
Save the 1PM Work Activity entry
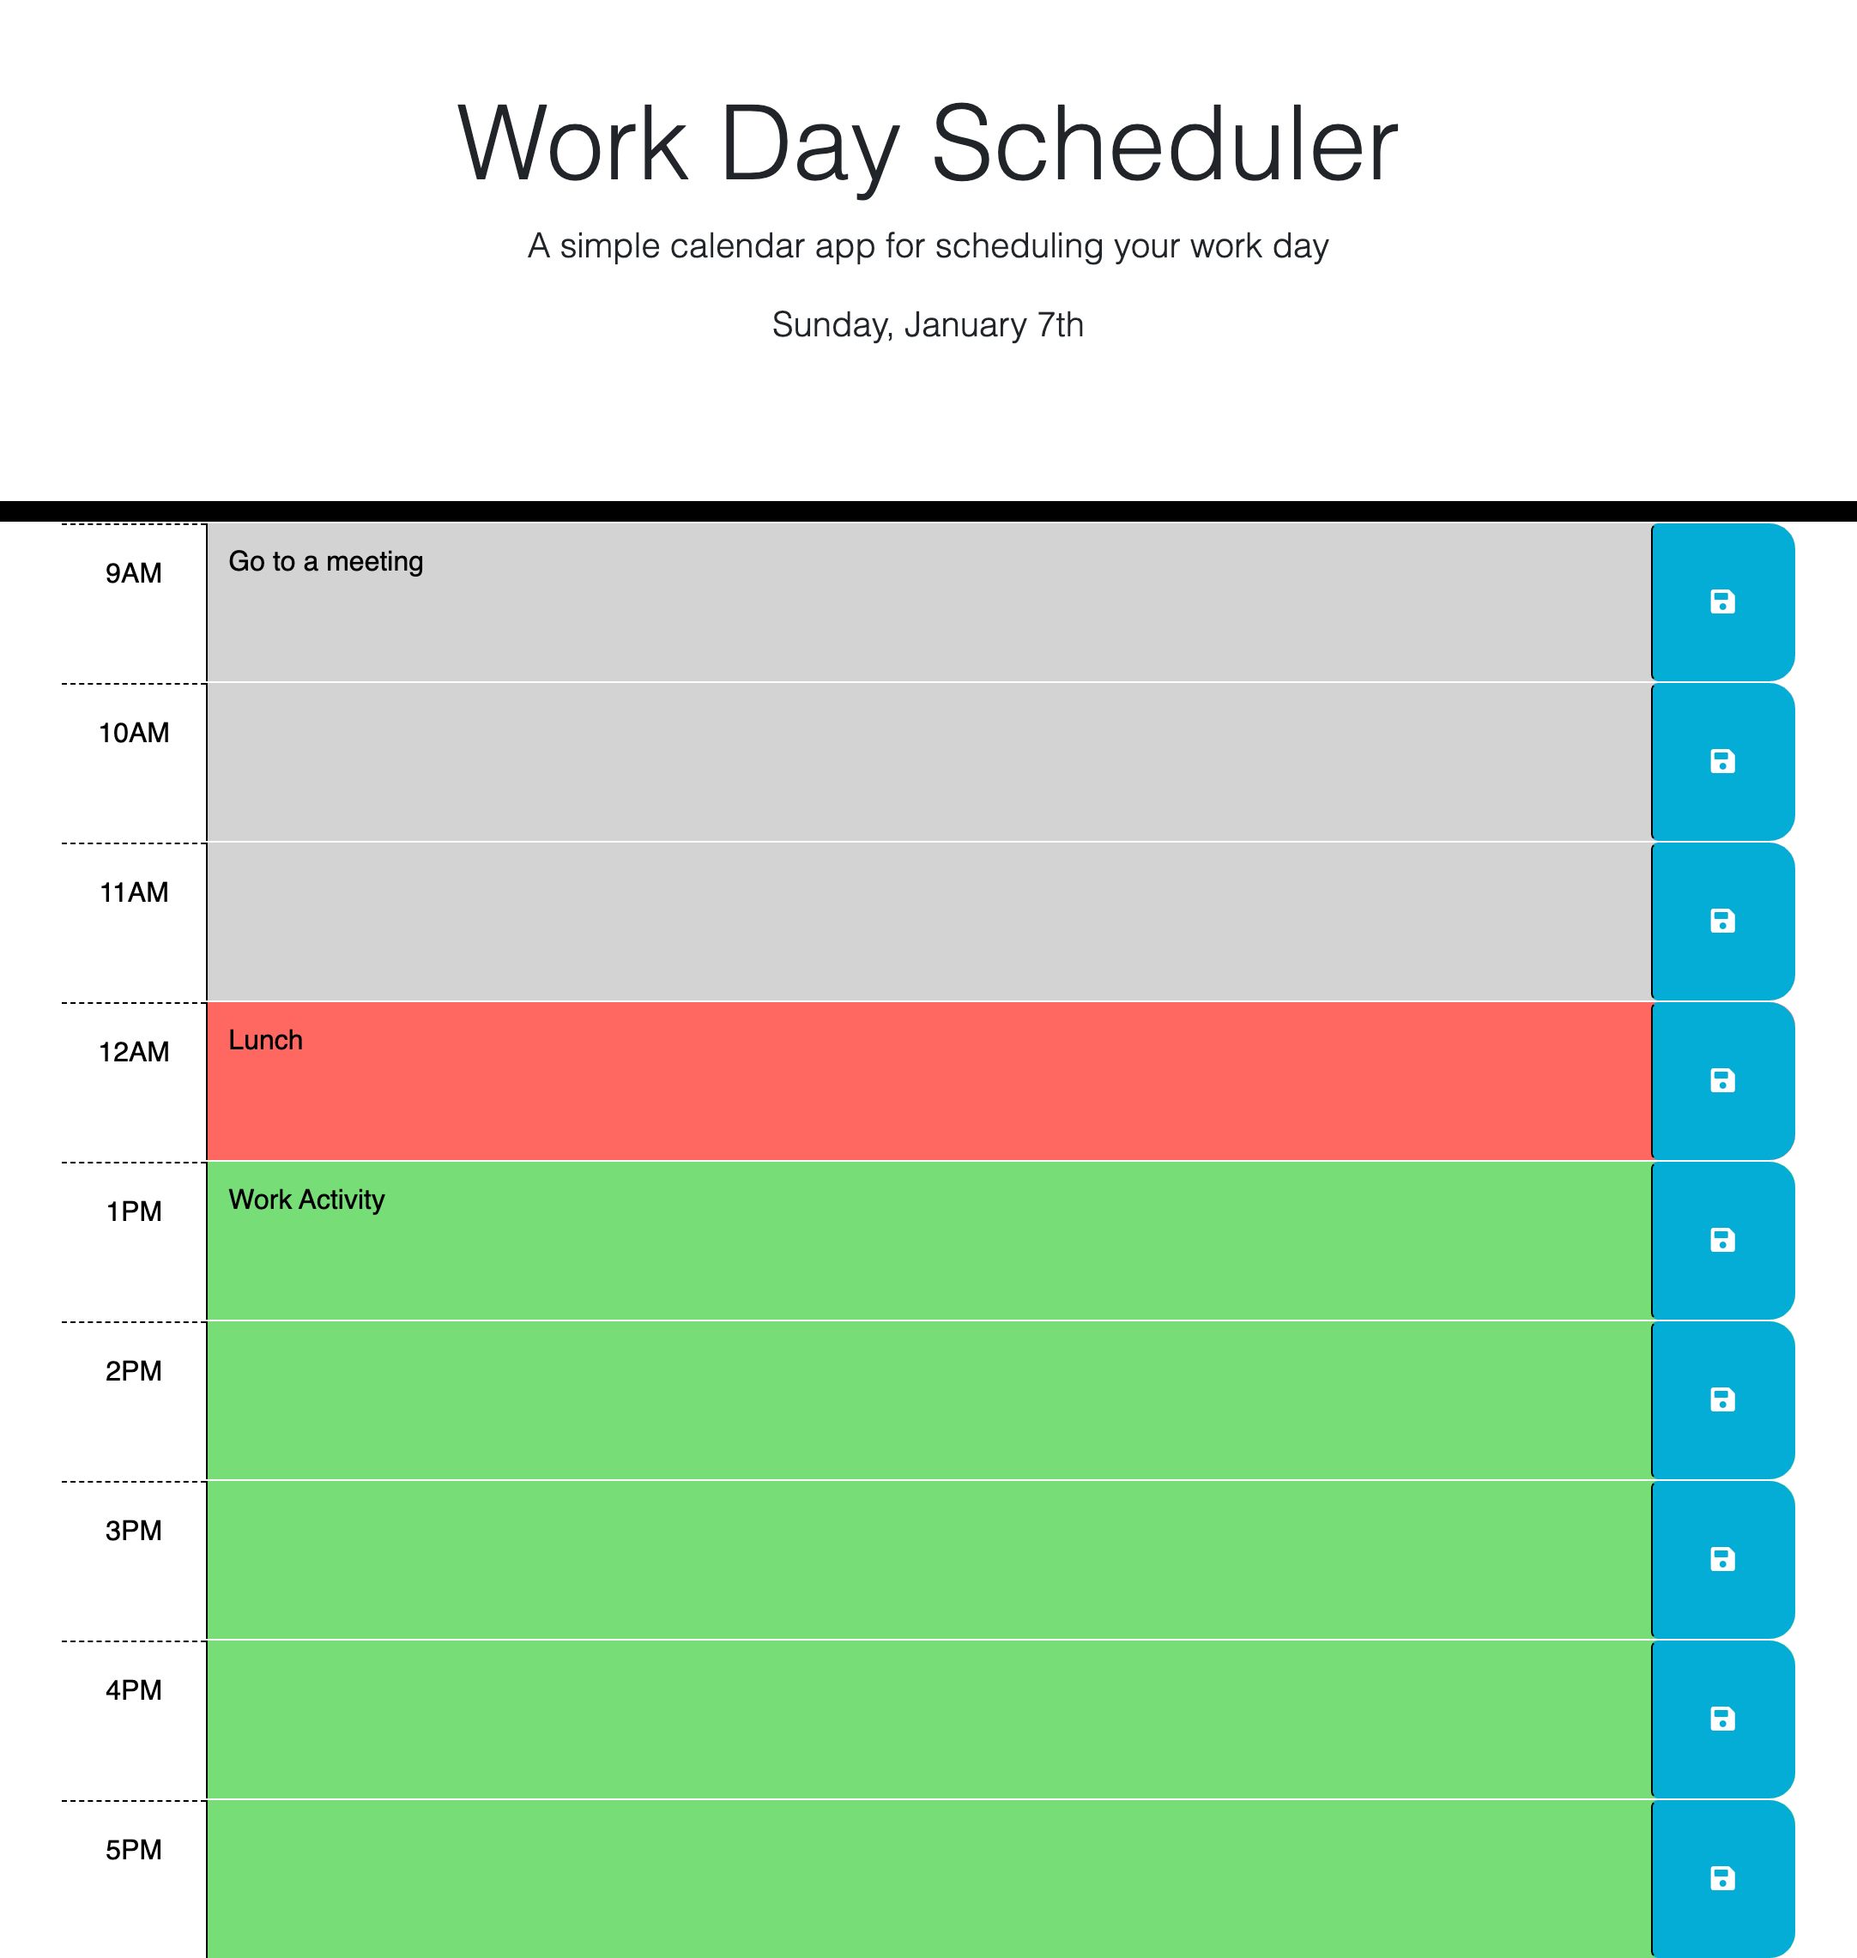point(1721,1239)
